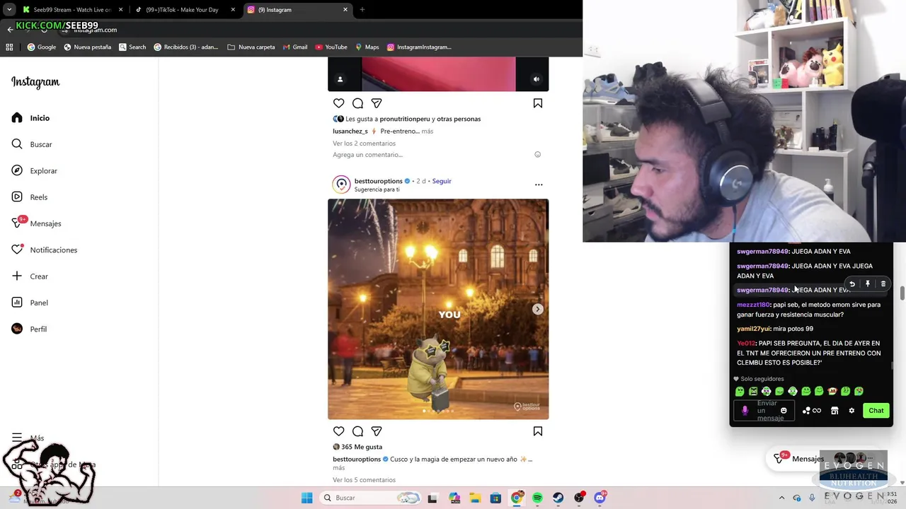Open the Maps bookmark

click(x=367, y=47)
